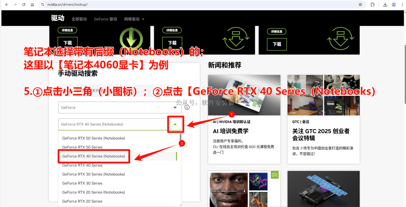Open the Chrome three-dot menu

pos(402,4)
